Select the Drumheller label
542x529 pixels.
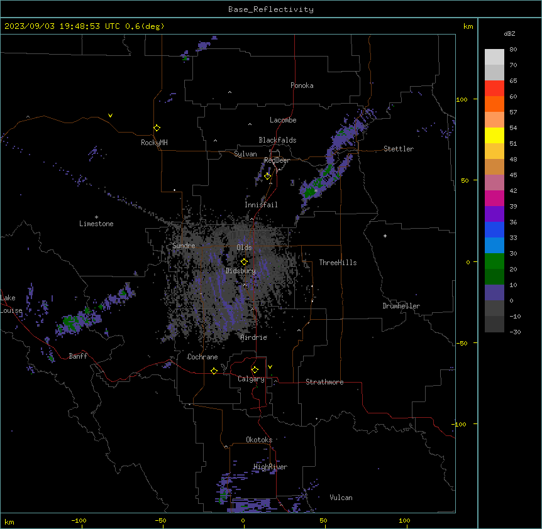click(x=401, y=306)
